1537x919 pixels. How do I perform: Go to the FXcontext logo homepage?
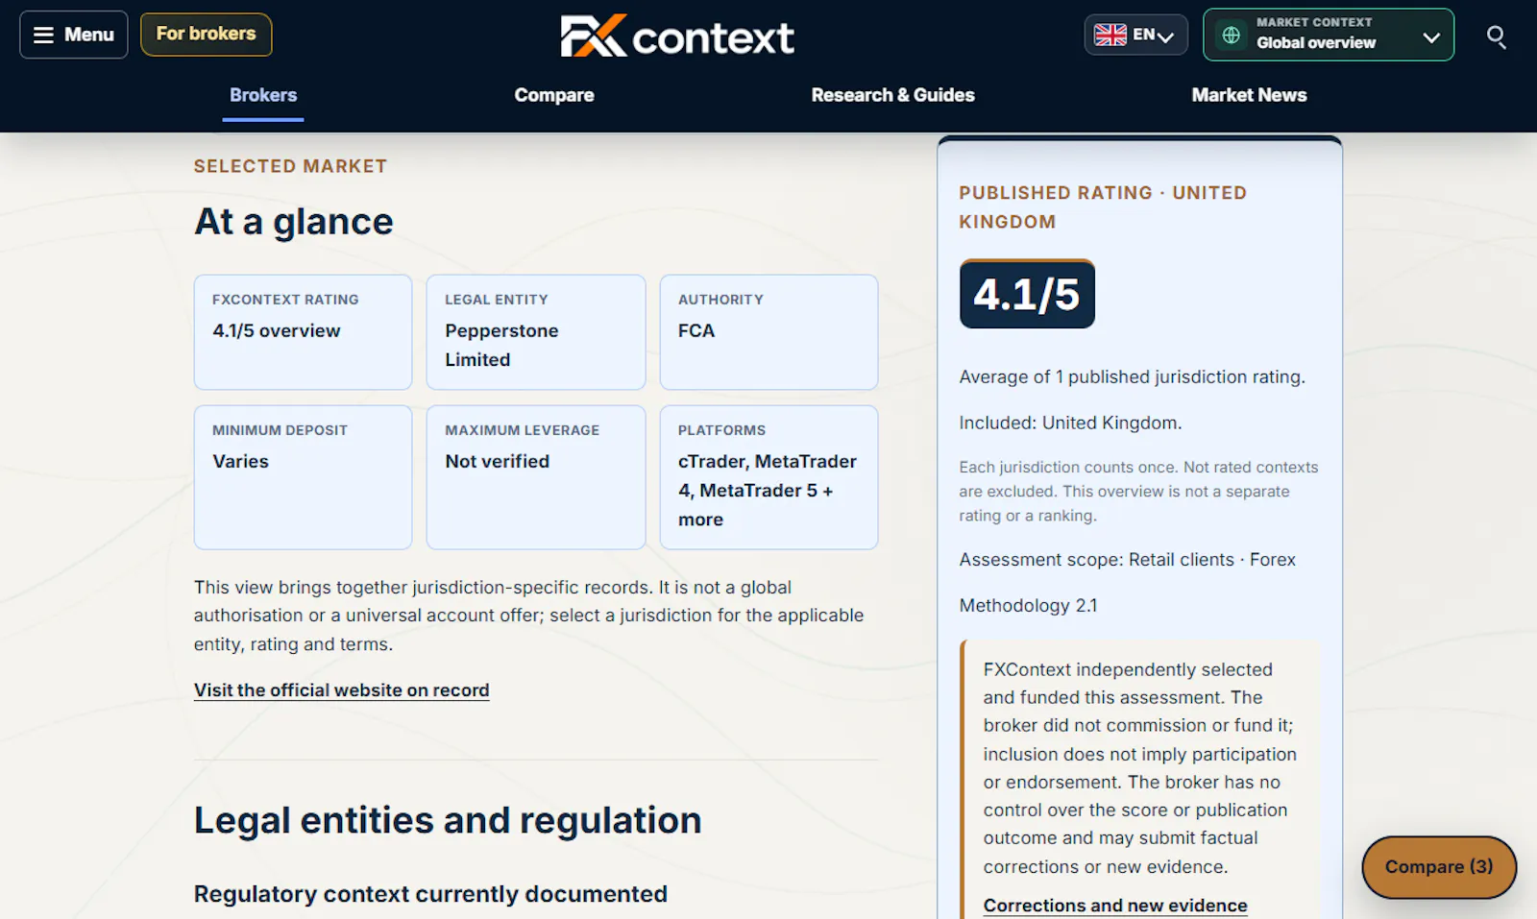click(677, 36)
